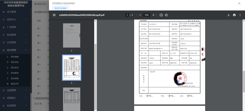Edit the PDF page number field
The width and height of the screenshot is (245, 111).
[x=127, y=15]
